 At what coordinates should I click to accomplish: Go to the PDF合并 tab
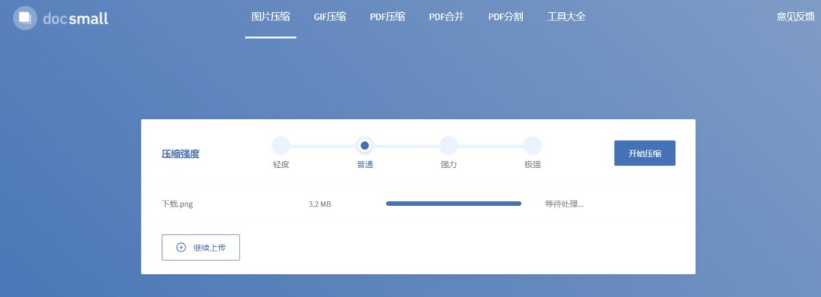447,17
